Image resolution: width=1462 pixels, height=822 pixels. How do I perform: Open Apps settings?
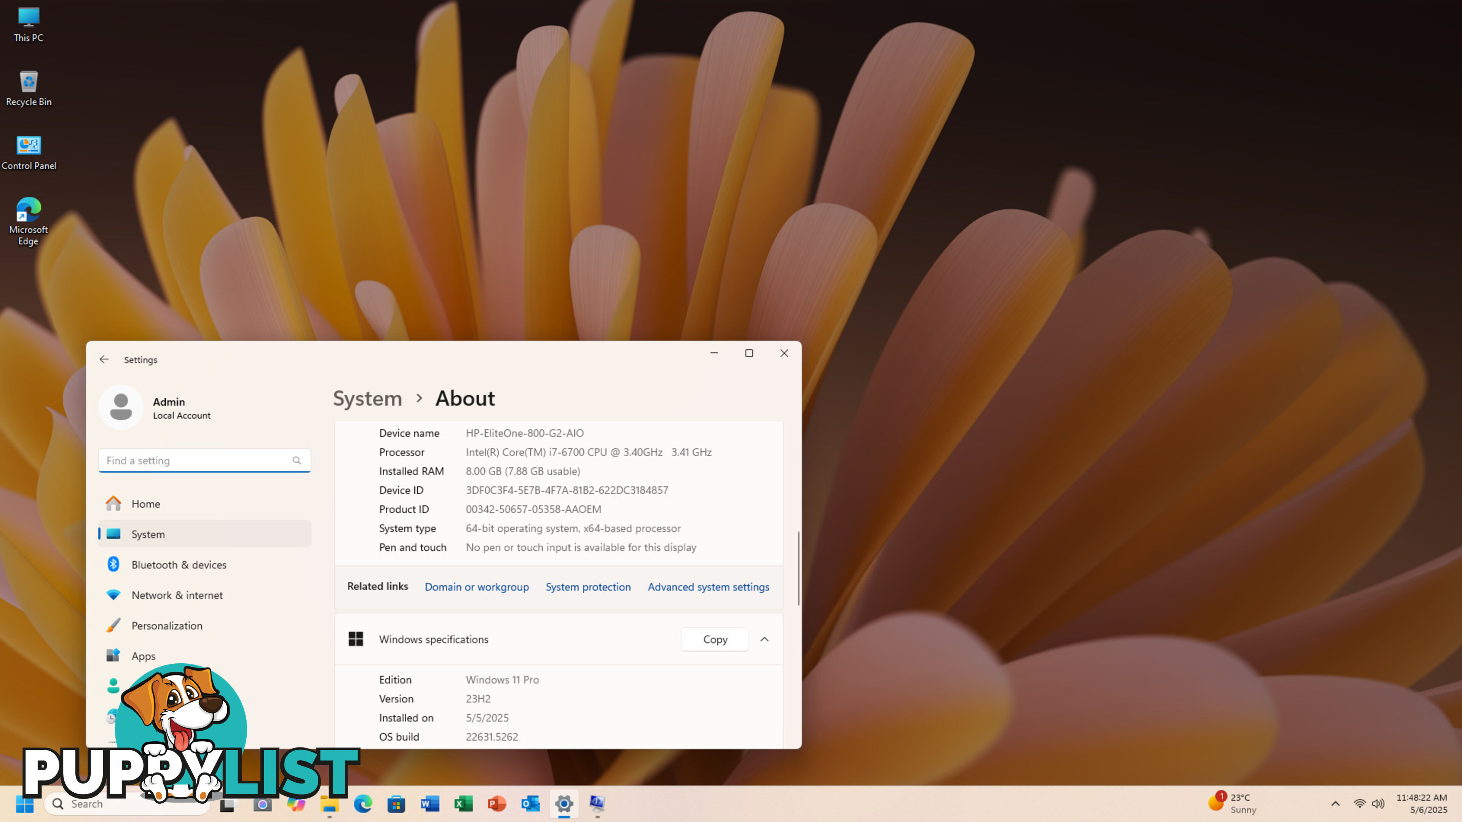tap(205, 656)
